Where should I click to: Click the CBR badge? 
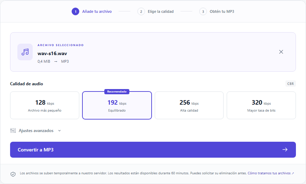291,84
